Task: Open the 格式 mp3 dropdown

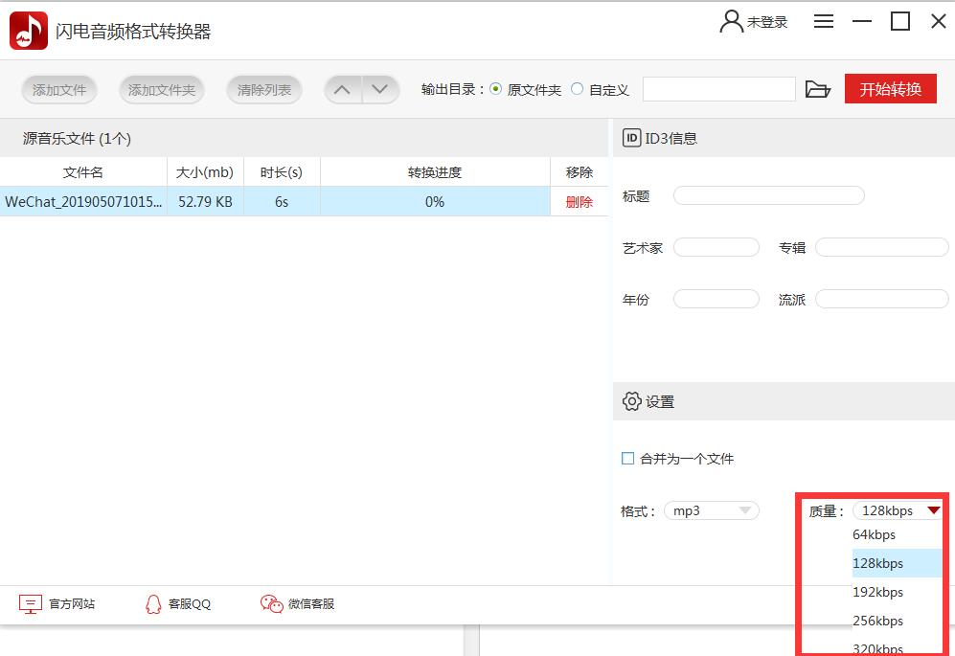Action: pyautogui.click(x=711, y=510)
